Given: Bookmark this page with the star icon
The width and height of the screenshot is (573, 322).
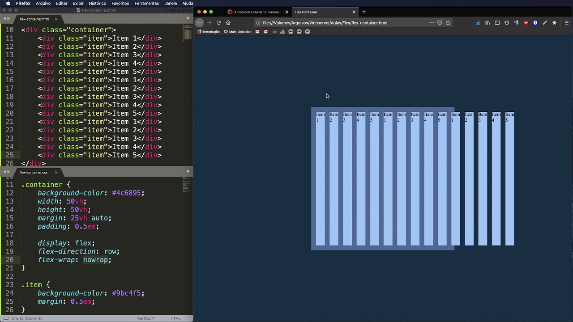Looking at the screenshot, I should tap(448, 23).
